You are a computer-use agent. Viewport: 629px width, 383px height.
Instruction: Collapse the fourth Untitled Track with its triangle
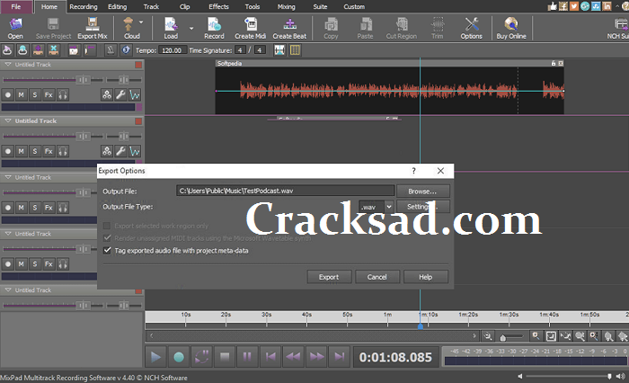click(7, 234)
